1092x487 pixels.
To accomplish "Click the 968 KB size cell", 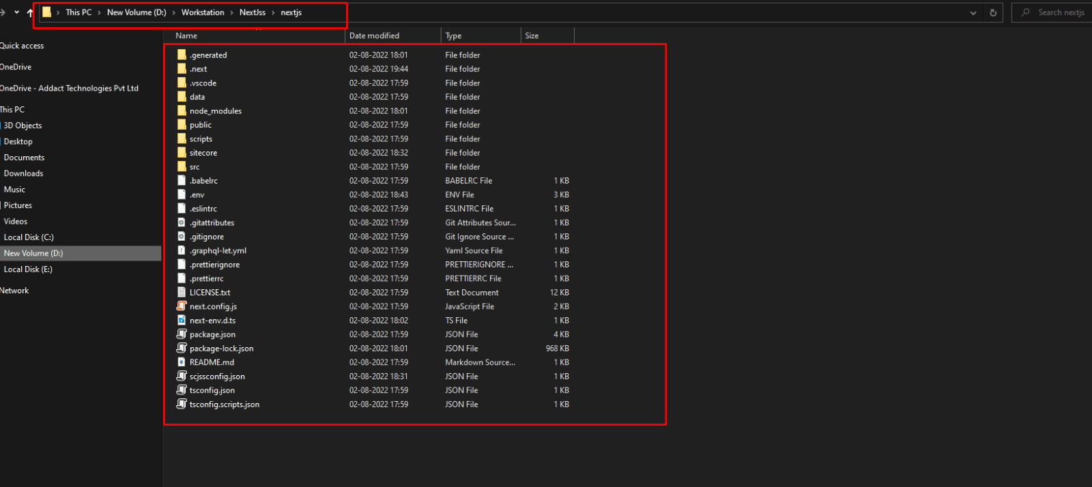I will pos(557,349).
